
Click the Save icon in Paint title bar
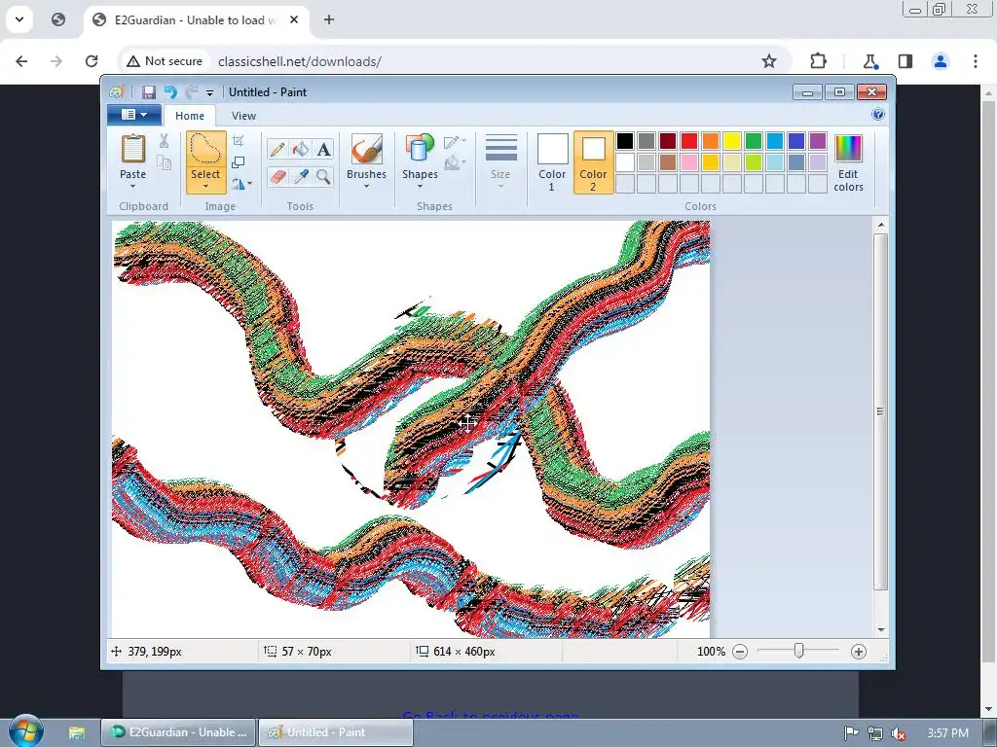(x=149, y=92)
